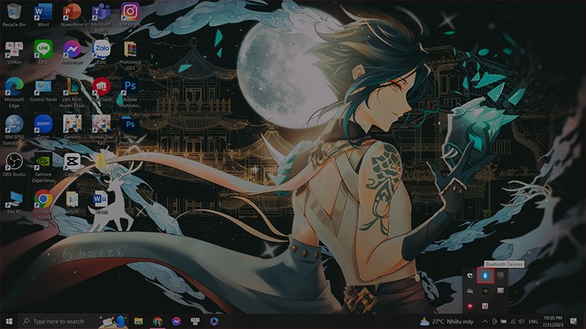Viewport: 586px width, 329px height.
Task: Open File Explorer from the taskbar
Action: point(138,321)
